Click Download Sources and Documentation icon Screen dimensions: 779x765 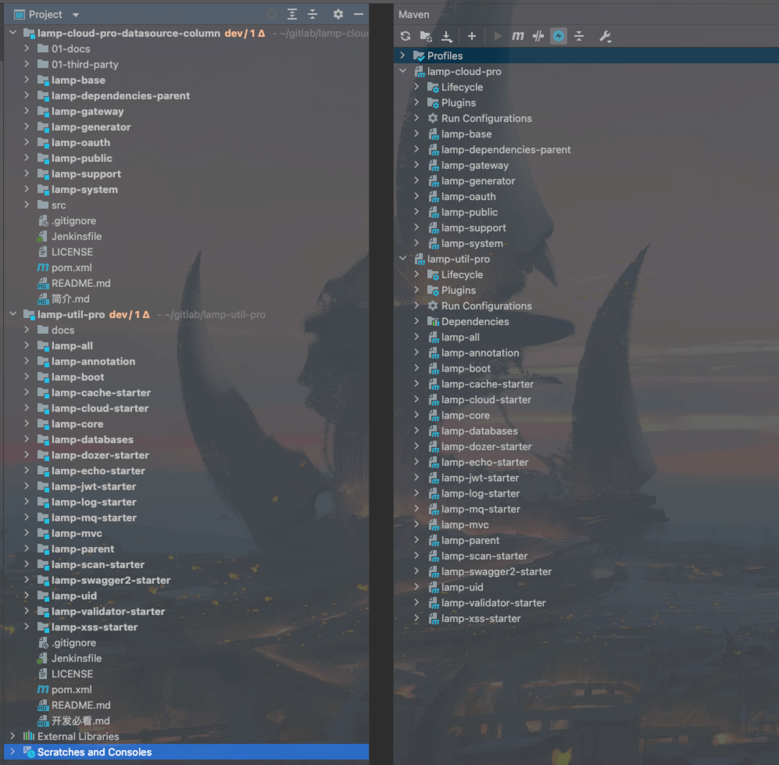click(447, 36)
